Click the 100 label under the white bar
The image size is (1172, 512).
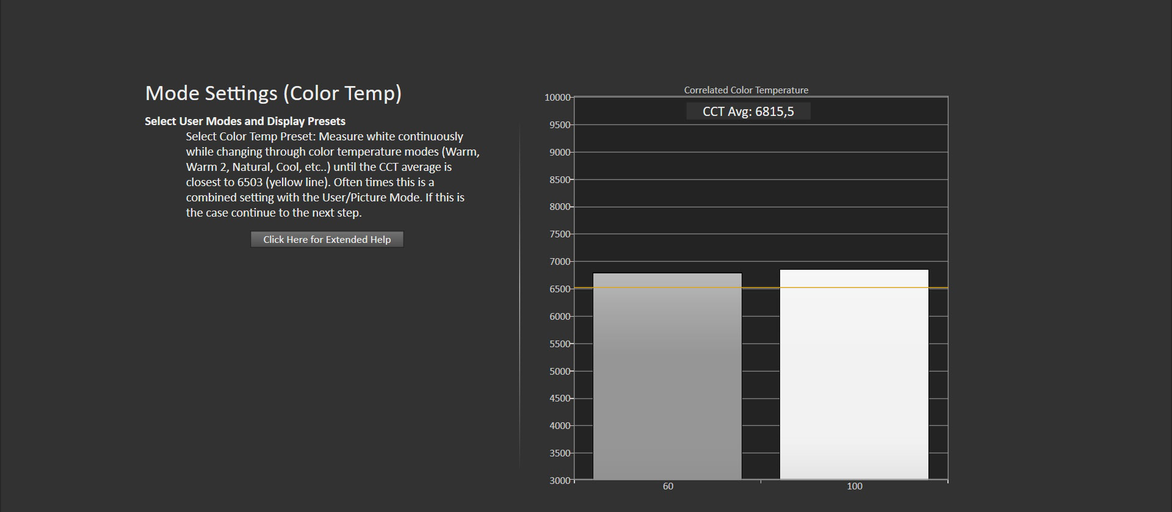855,486
